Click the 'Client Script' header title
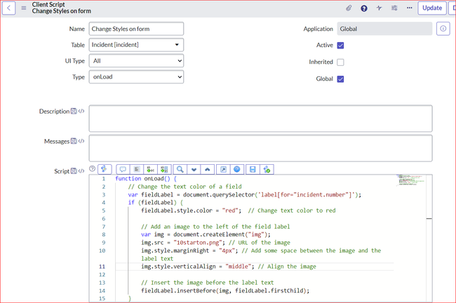Image resolution: width=456 pixels, height=303 pixels. coord(48,5)
